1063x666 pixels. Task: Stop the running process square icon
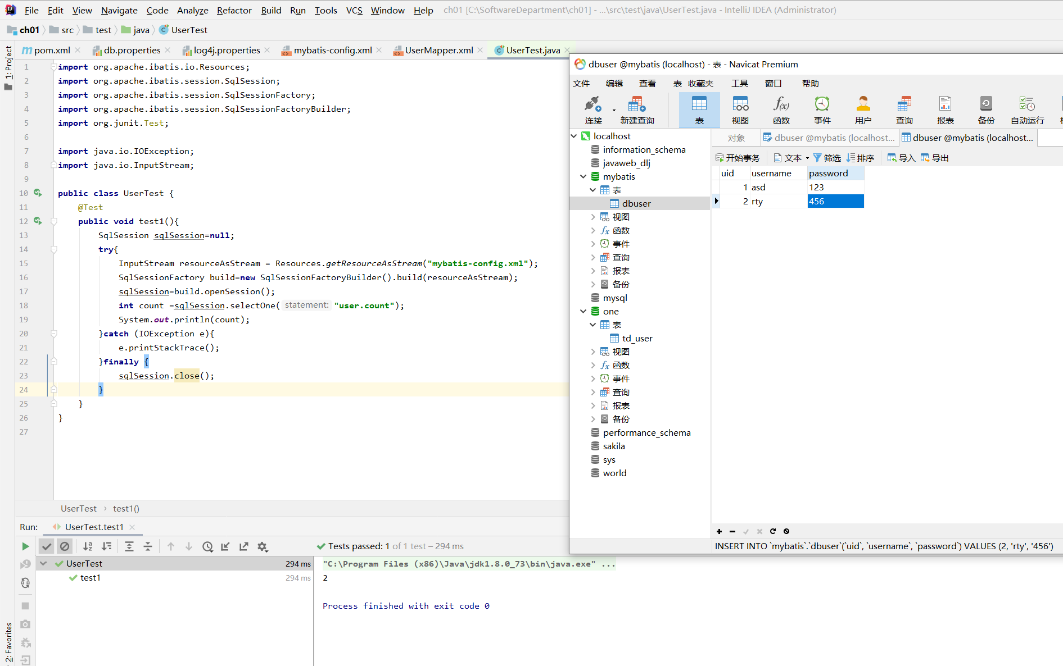25,606
